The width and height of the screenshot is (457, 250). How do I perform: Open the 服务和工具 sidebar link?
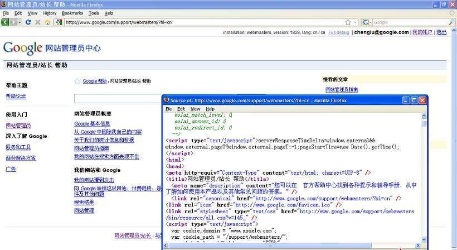point(18,147)
